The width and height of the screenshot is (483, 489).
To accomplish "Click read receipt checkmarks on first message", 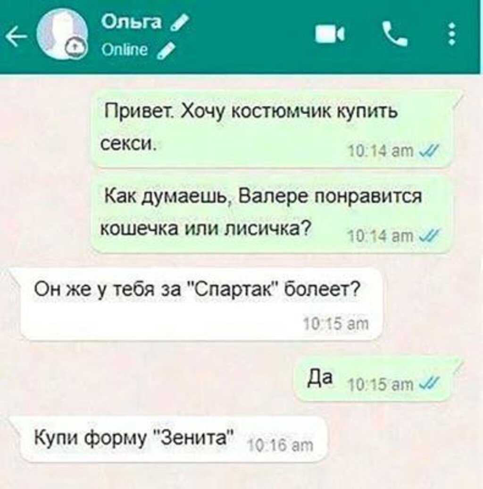I will [430, 150].
